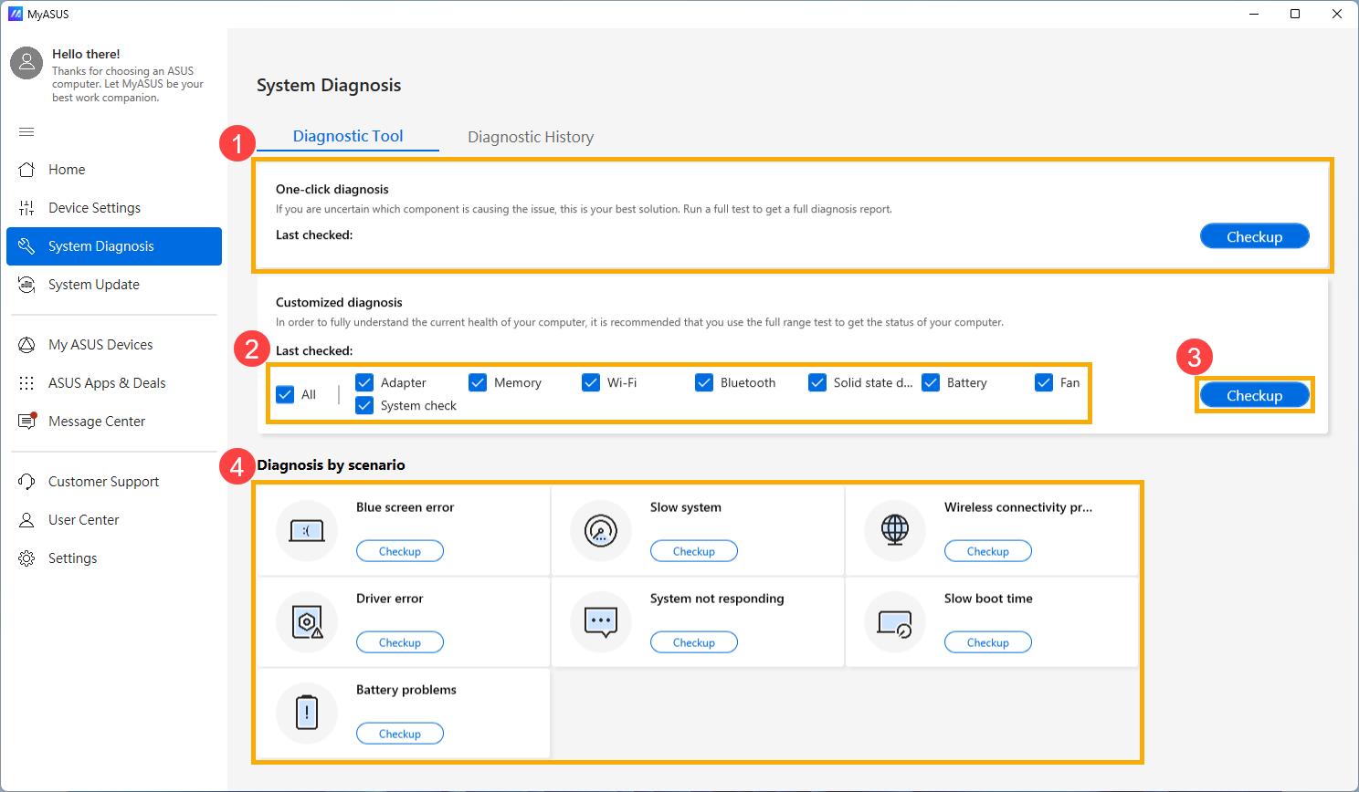Image resolution: width=1359 pixels, height=792 pixels.
Task: Click the Home house icon
Action: (26, 170)
